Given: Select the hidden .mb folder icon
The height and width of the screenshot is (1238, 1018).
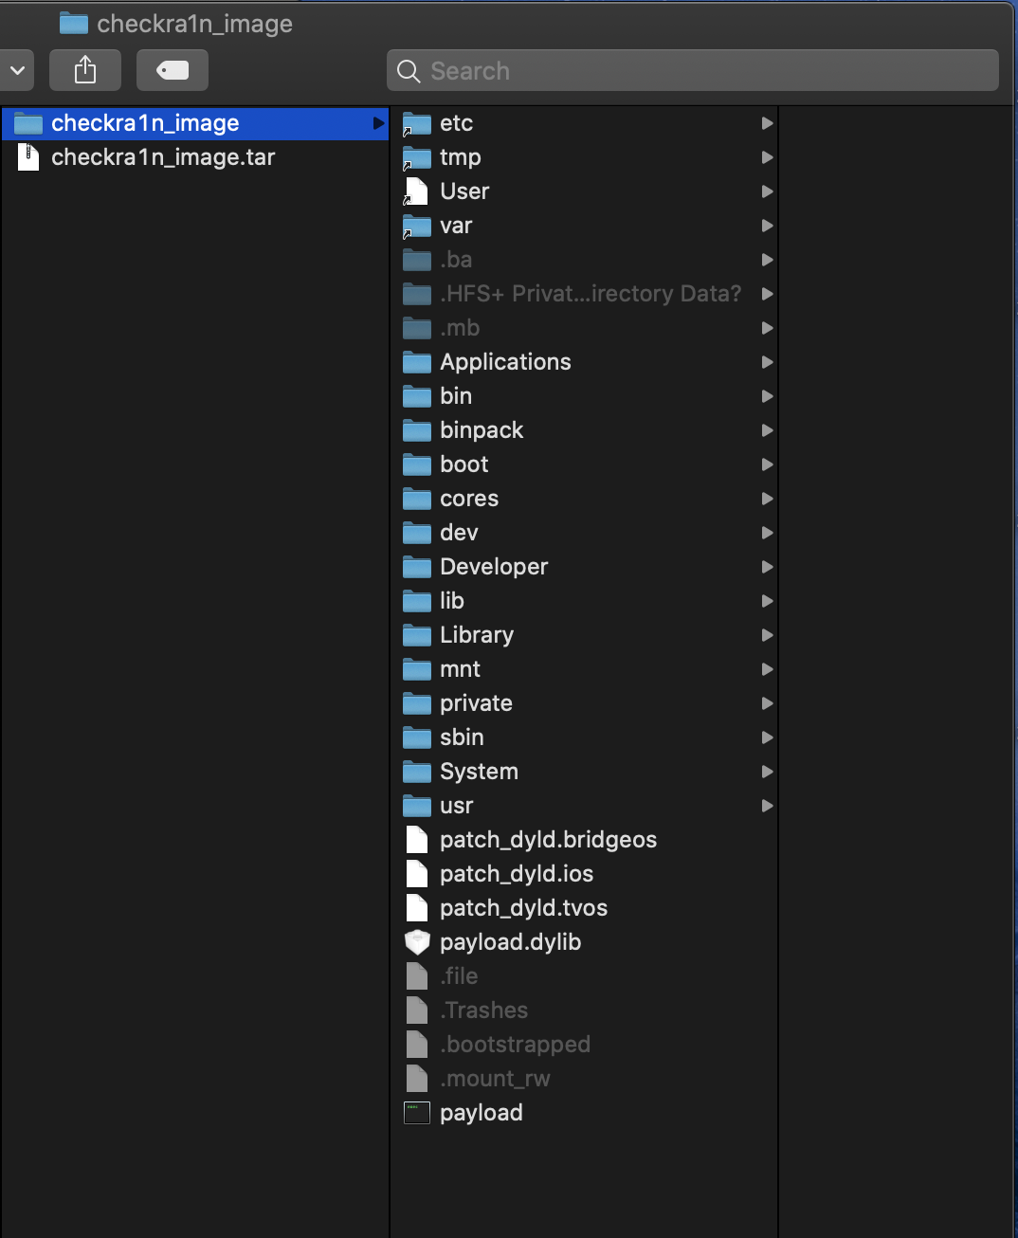Looking at the screenshot, I should coord(417,328).
